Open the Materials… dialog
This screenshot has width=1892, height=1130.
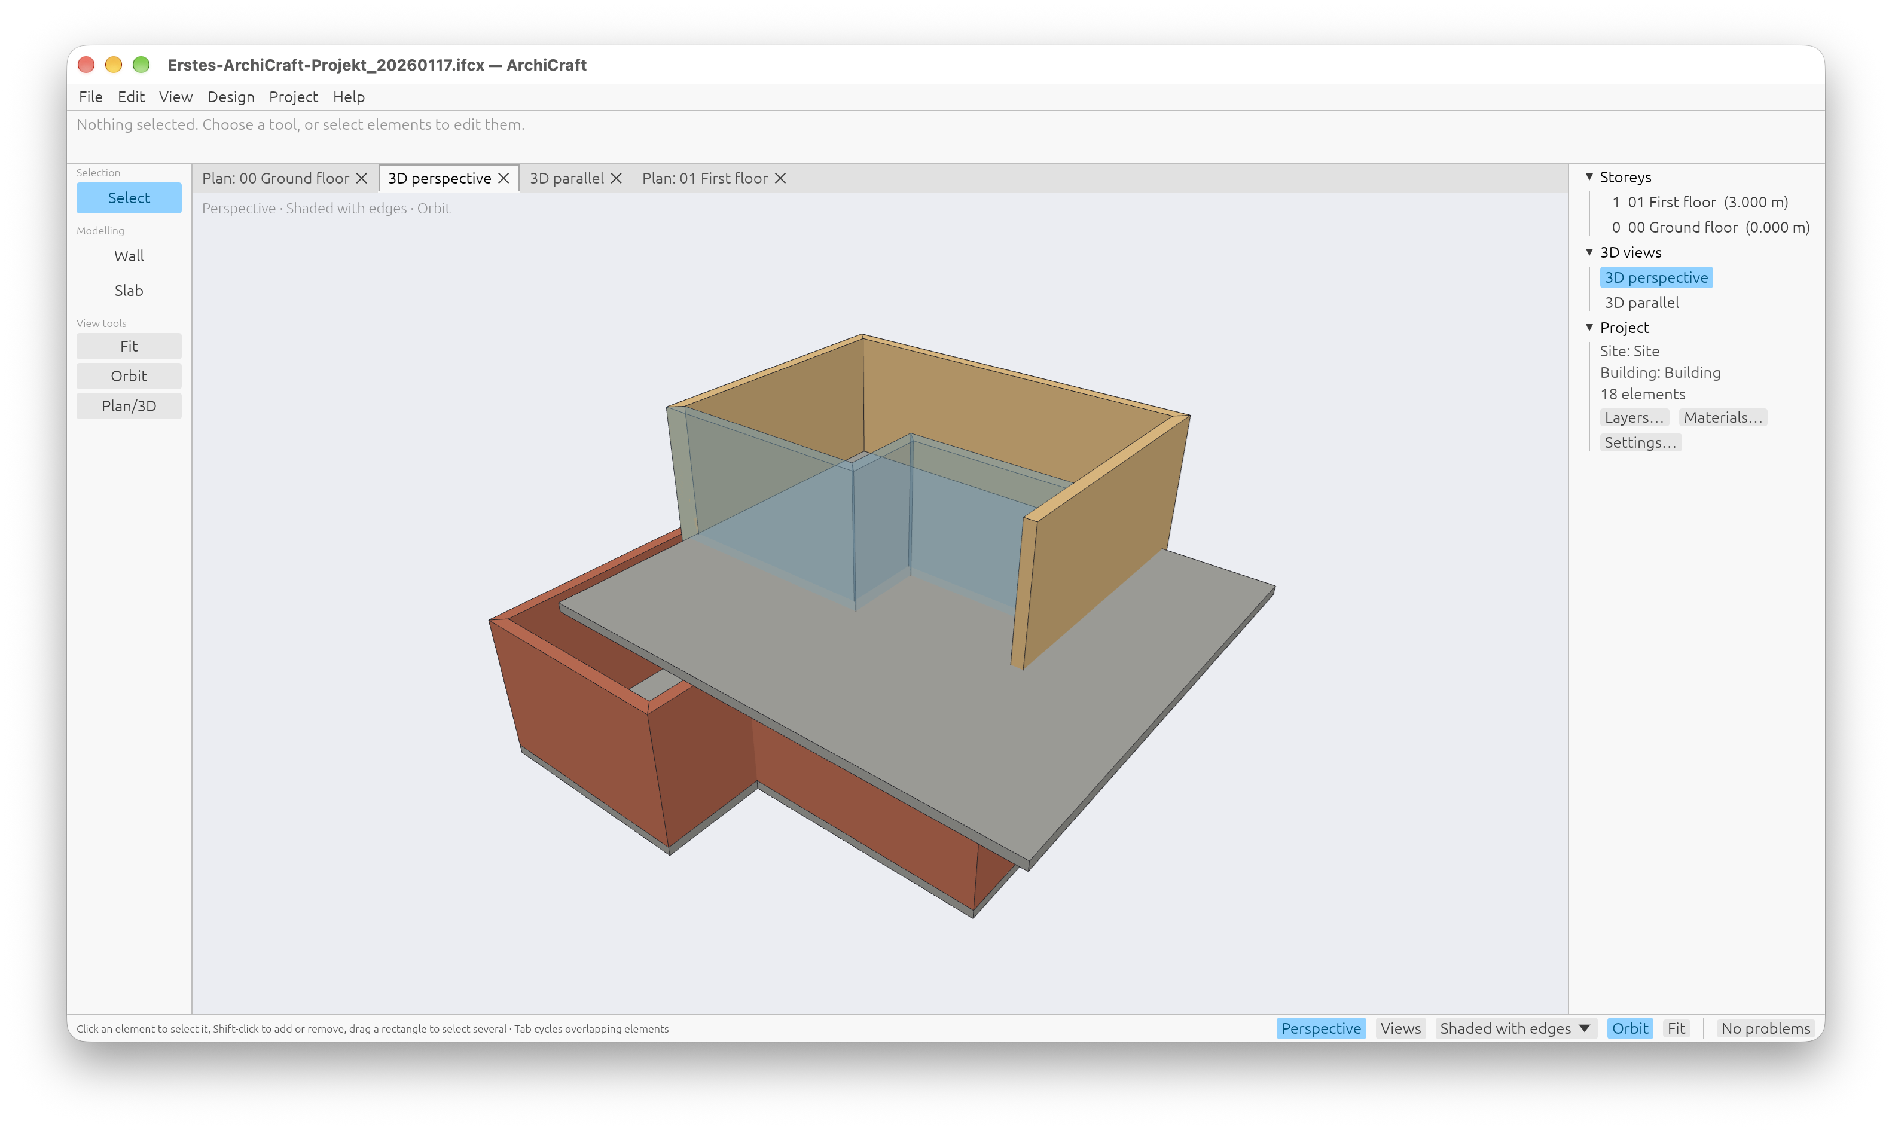pos(1722,417)
